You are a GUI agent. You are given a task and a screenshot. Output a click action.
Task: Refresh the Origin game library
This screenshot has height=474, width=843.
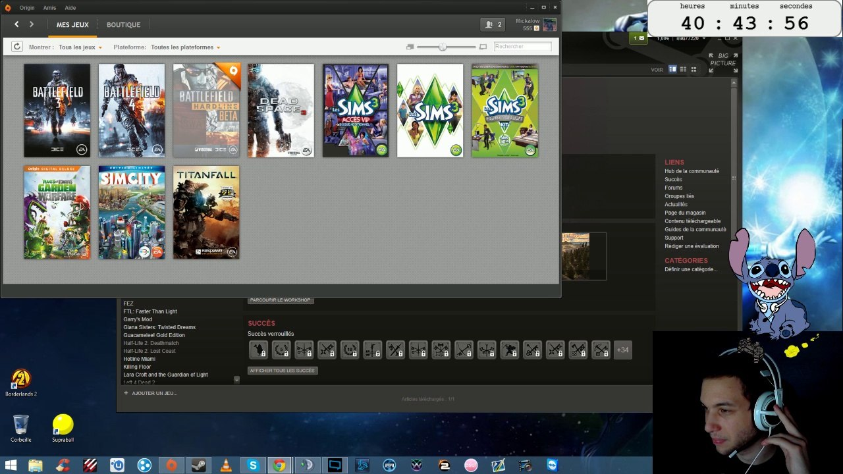[17, 47]
